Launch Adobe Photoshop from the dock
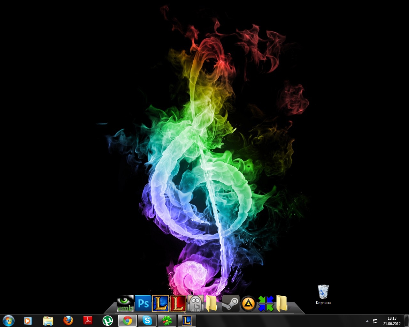409x327 pixels. point(143,303)
